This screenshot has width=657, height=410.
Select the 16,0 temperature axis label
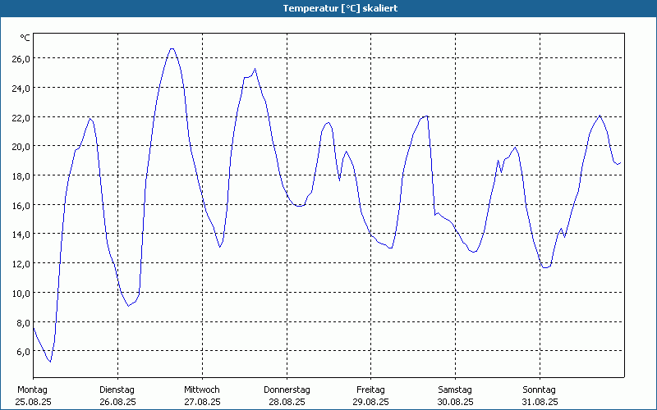coord(21,205)
